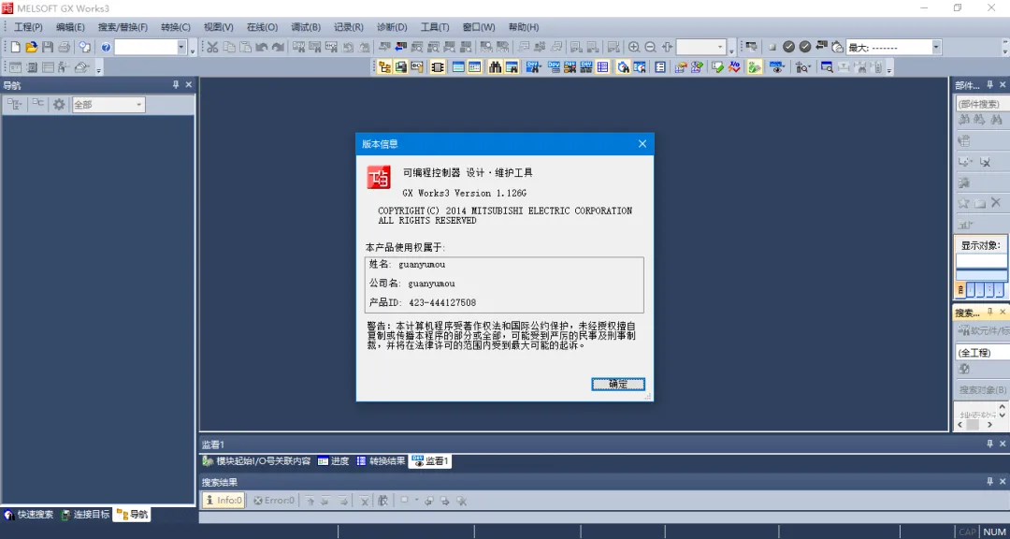The width and height of the screenshot is (1010, 539).
Task: Open the 在线(O) menu
Action: tap(262, 27)
